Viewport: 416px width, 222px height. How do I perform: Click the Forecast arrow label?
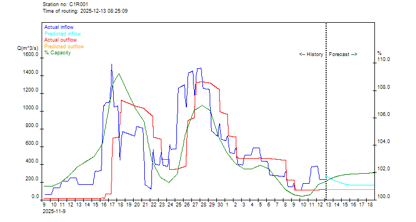(x=343, y=54)
